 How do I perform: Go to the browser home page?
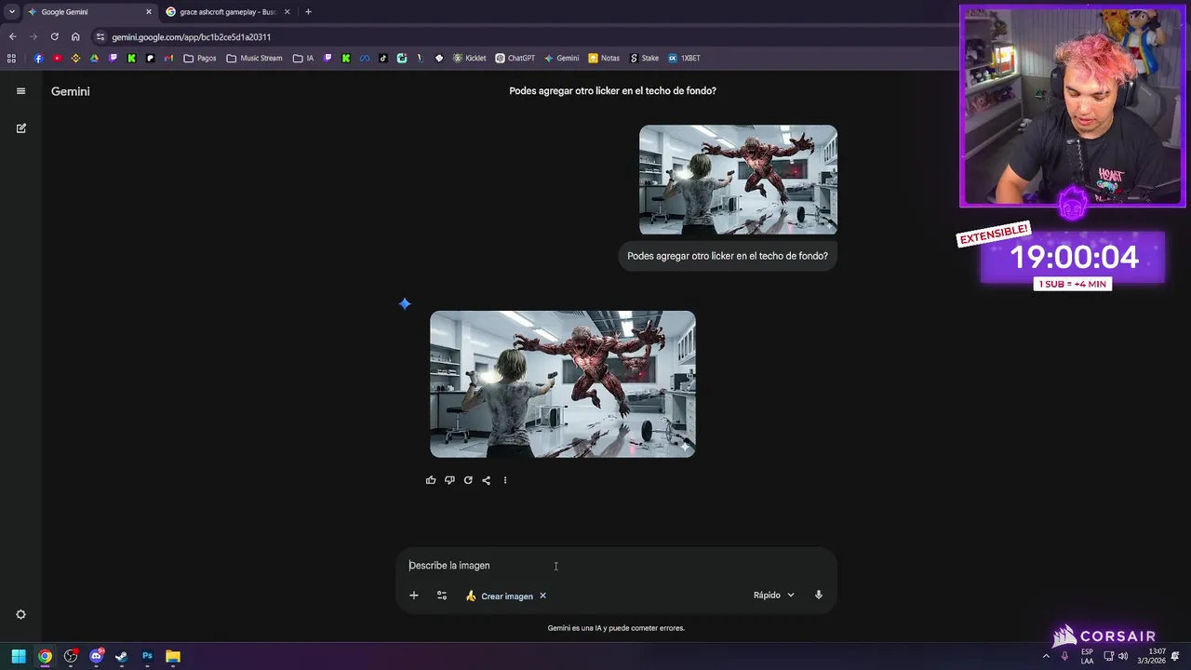pyautogui.click(x=75, y=37)
